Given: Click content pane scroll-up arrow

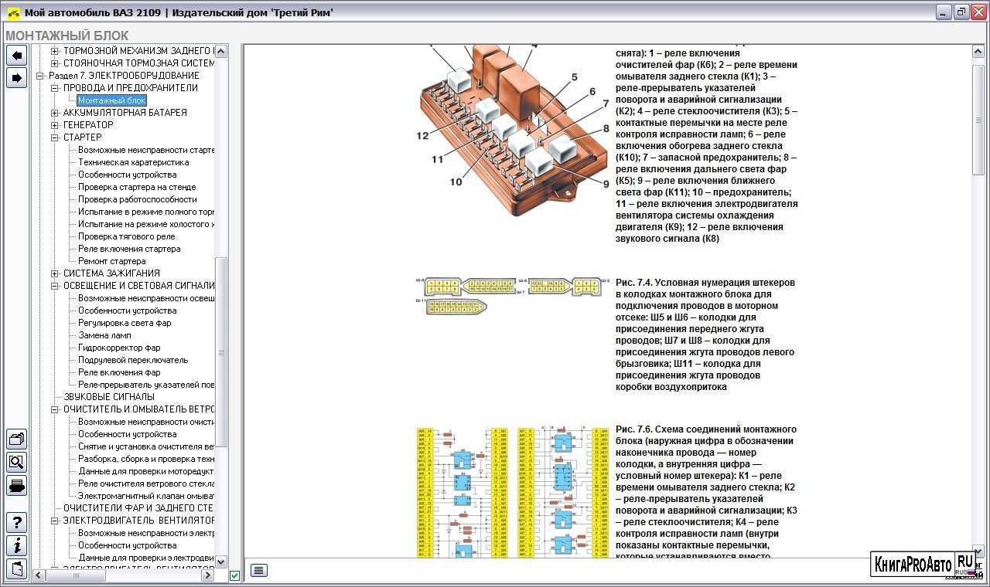Looking at the screenshot, I should click(978, 51).
